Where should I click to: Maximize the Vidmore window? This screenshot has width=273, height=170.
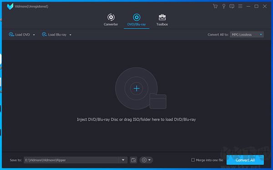point(257,6)
